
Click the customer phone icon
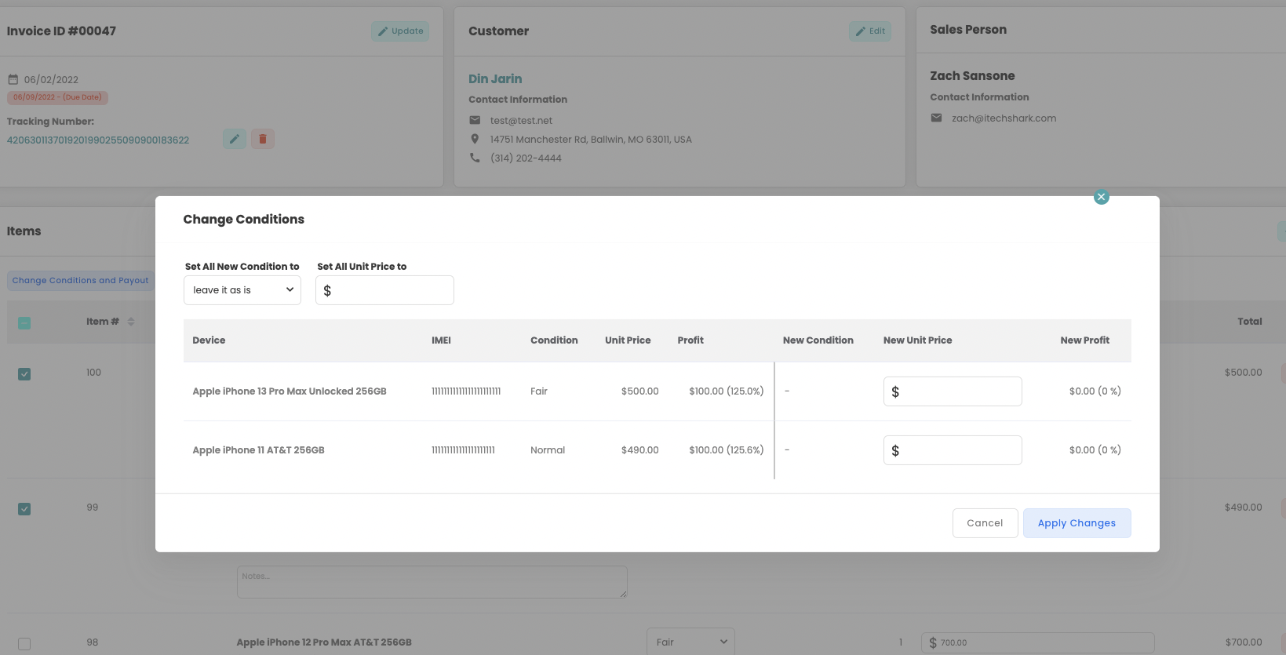tap(475, 158)
